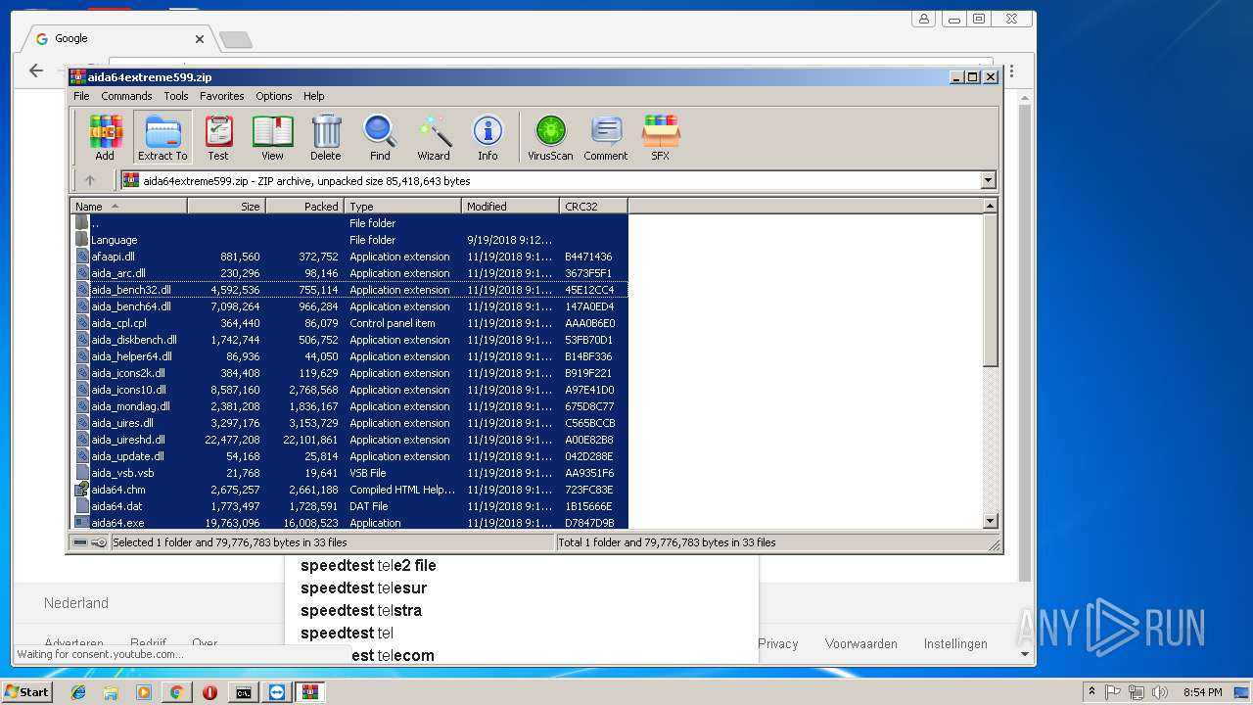Select aida64.exe application row

(349, 523)
